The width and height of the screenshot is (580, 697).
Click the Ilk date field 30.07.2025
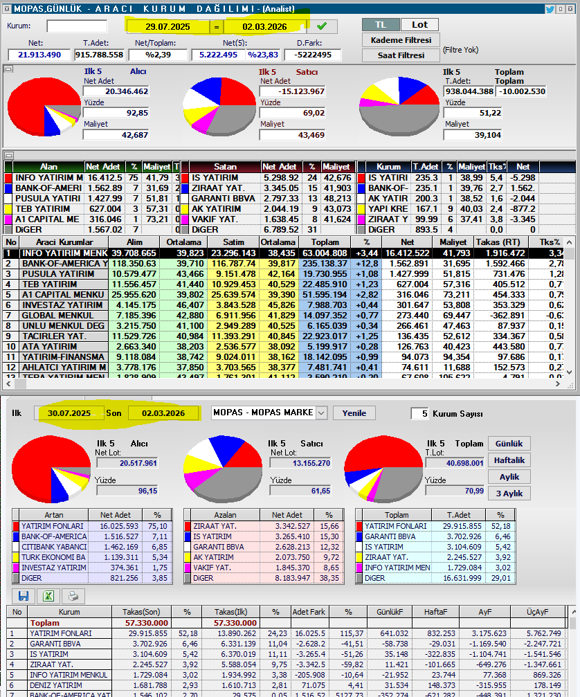69,413
